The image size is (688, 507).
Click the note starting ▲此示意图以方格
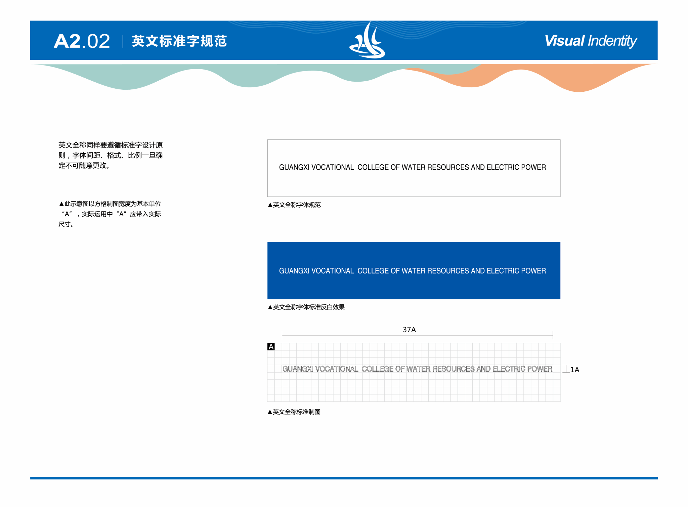click(110, 214)
